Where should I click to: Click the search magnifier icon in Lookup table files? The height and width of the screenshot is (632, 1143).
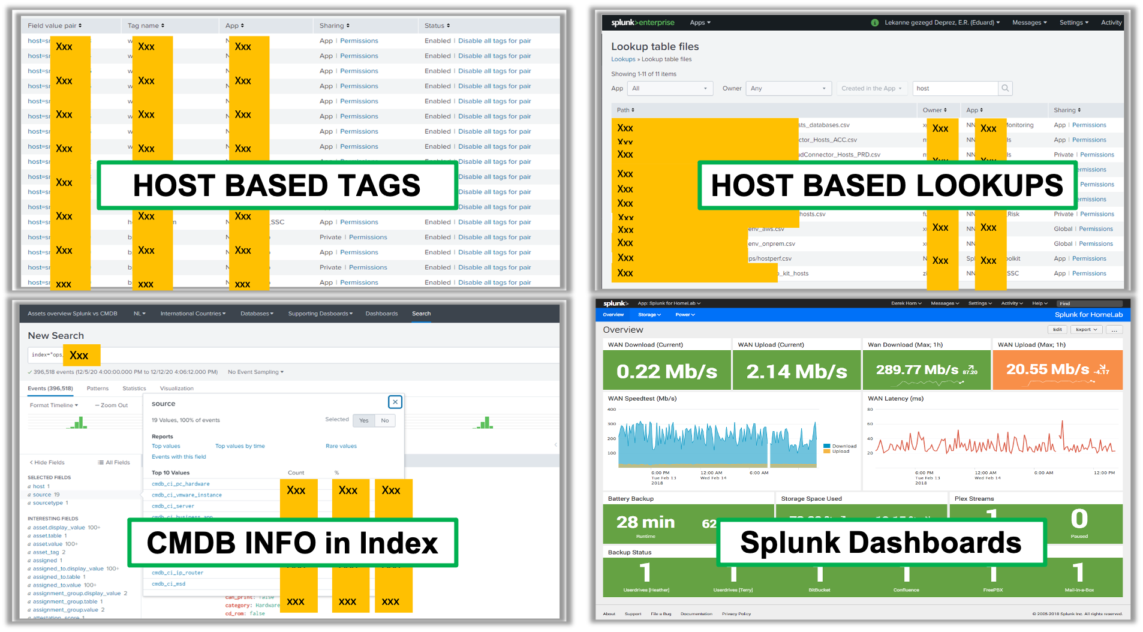click(1005, 88)
